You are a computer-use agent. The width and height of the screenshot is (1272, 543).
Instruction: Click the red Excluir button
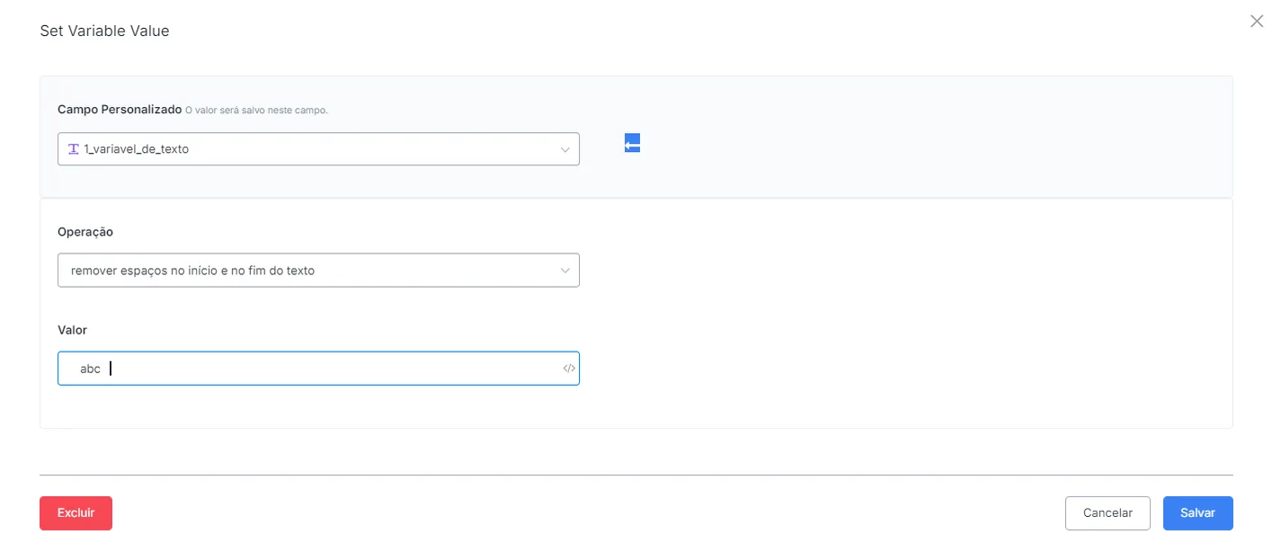pyautogui.click(x=76, y=512)
